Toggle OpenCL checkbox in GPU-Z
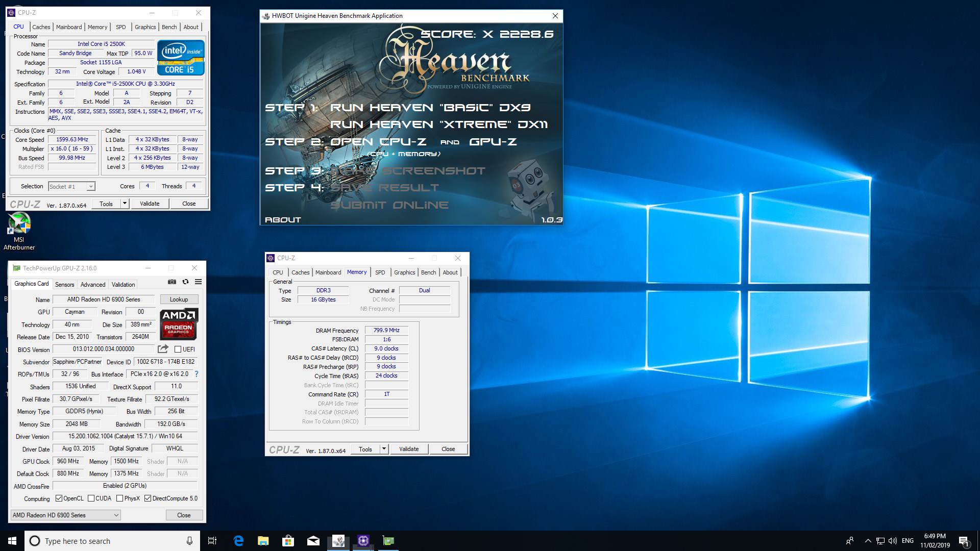 (x=59, y=498)
